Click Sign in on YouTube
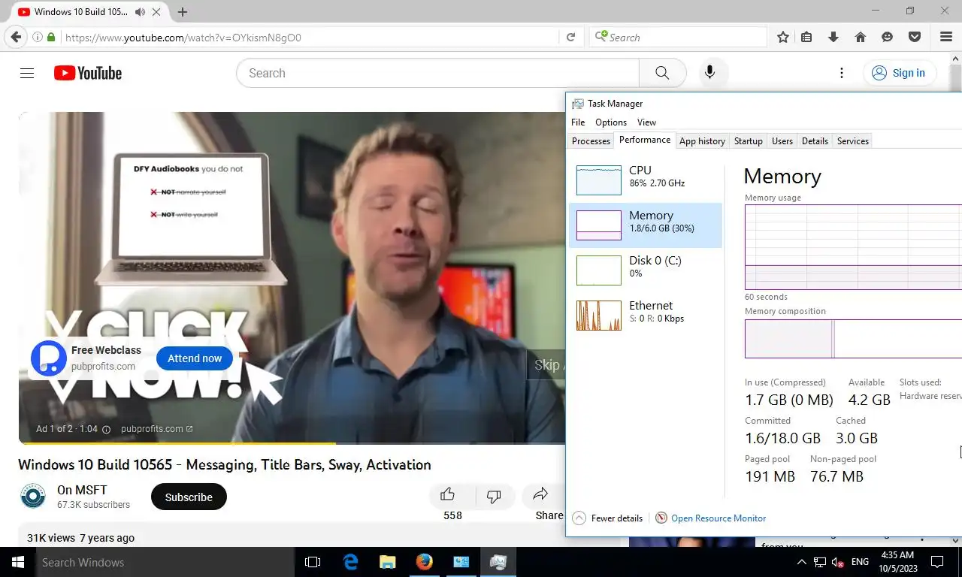The width and height of the screenshot is (962, 577). pyautogui.click(x=899, y=73)
